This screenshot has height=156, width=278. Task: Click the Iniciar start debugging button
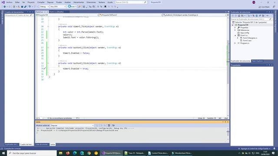[72, 7]
